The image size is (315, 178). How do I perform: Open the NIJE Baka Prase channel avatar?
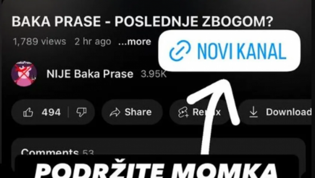tap(24, 74)
